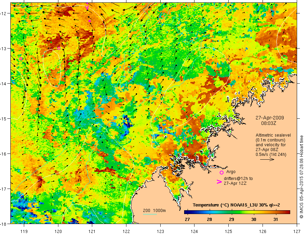
Task: Click the '200 1000m' depth contour label
Action: (154, 211)
